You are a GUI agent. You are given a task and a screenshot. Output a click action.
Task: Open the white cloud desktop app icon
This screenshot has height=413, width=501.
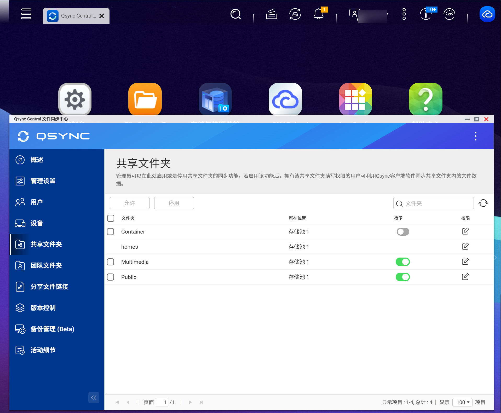pyautogui.click(x=285, y=99)
